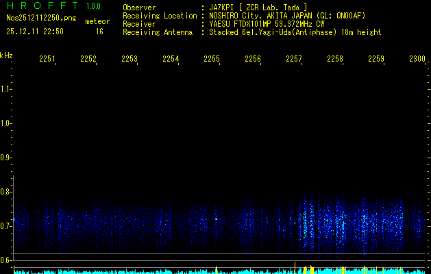Select the 2300 time axis marker
This screenshot has height=274, width=431.
point(417,60)
